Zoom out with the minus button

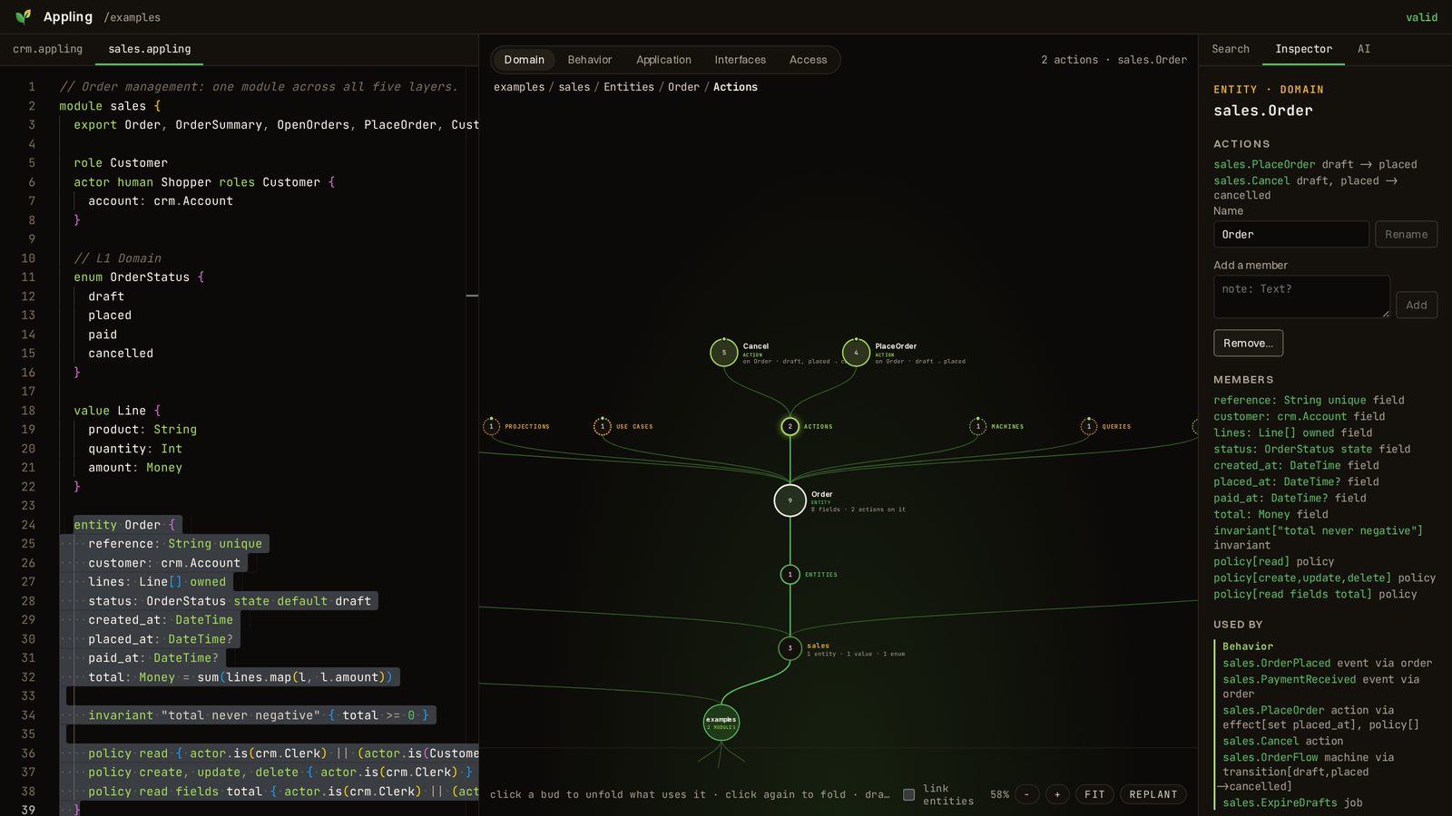click(x=1027, y=794)
